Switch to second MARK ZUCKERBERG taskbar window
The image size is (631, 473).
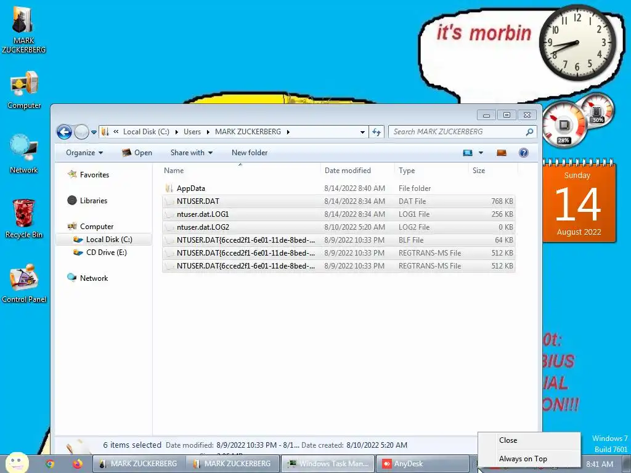233,464
